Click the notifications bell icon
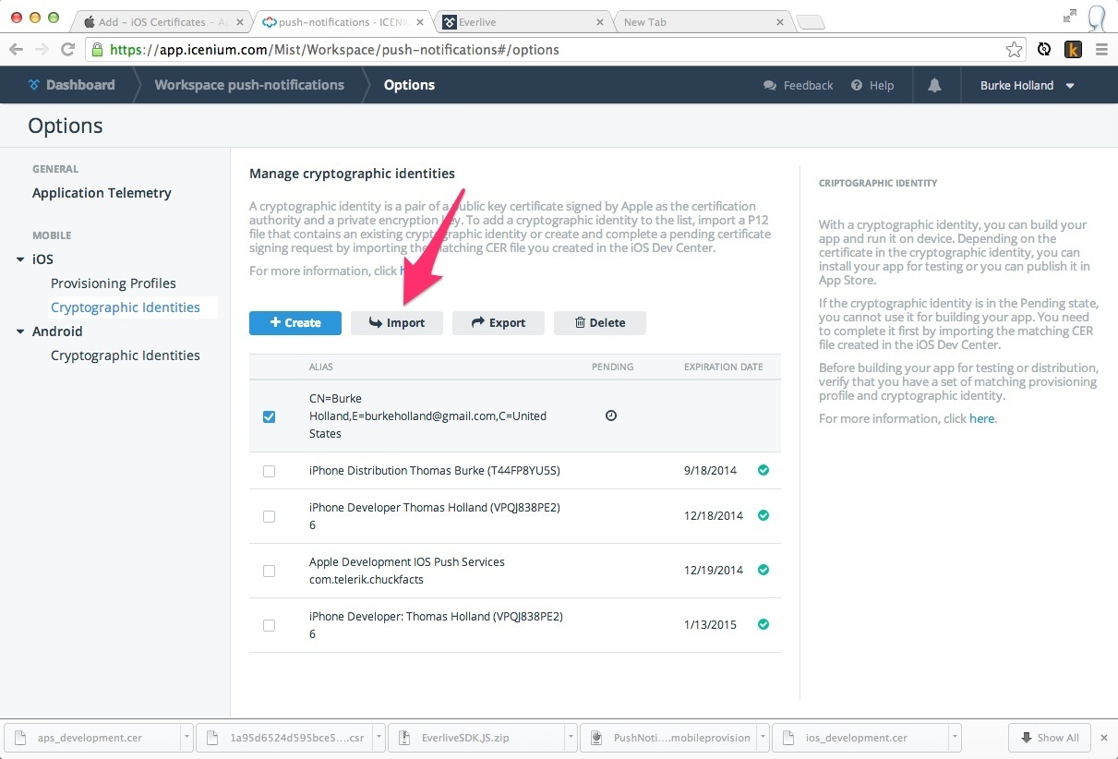 pyautogui.click(x=934, y=85)
